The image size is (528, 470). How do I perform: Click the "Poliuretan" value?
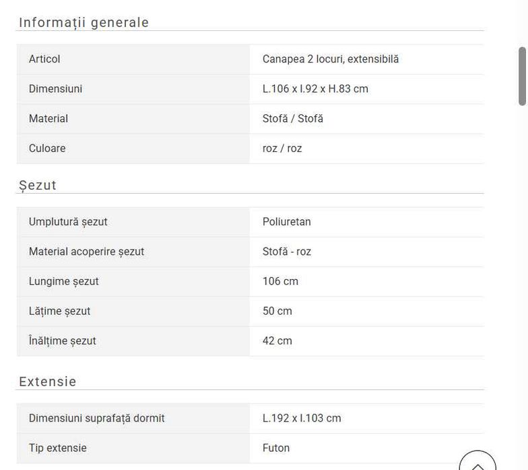[x=287, y=222]
